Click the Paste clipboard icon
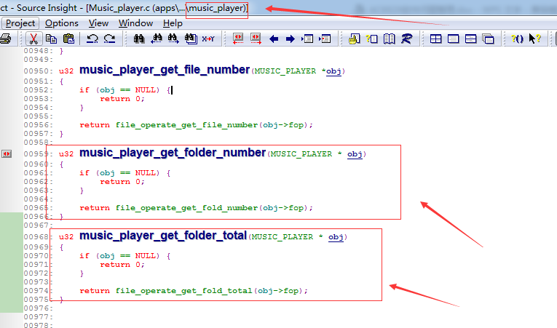 click(x=68, y=39)
